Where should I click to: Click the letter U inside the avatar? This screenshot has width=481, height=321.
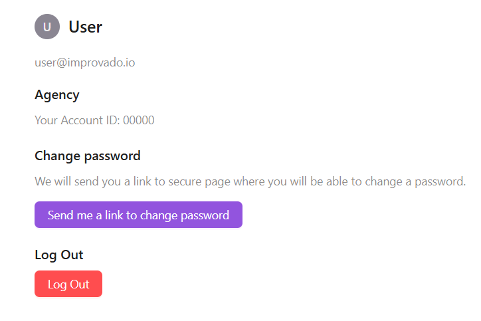[x=47, y=27]
